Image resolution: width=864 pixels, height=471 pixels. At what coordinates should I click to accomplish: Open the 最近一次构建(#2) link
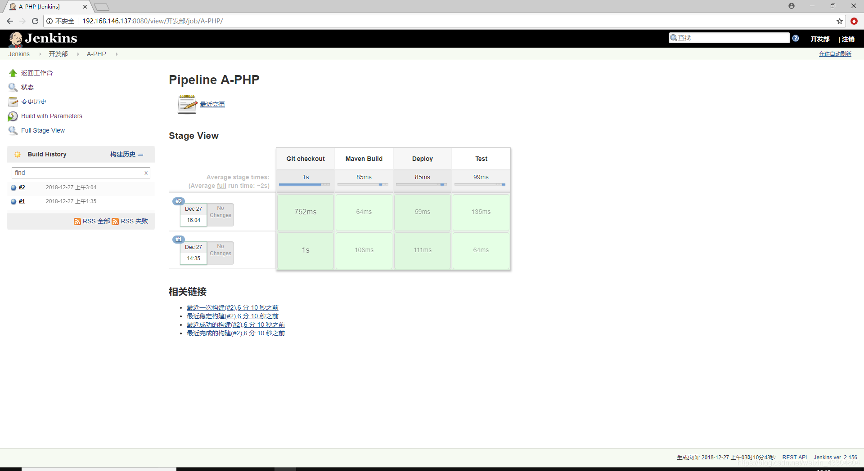pos(233,307)
